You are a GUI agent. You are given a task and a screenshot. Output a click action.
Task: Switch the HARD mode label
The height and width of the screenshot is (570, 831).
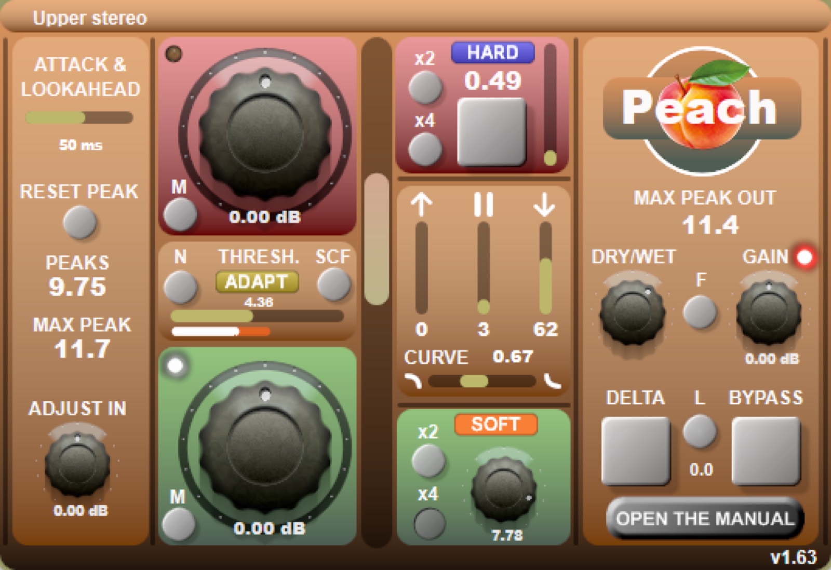point(492,53)
